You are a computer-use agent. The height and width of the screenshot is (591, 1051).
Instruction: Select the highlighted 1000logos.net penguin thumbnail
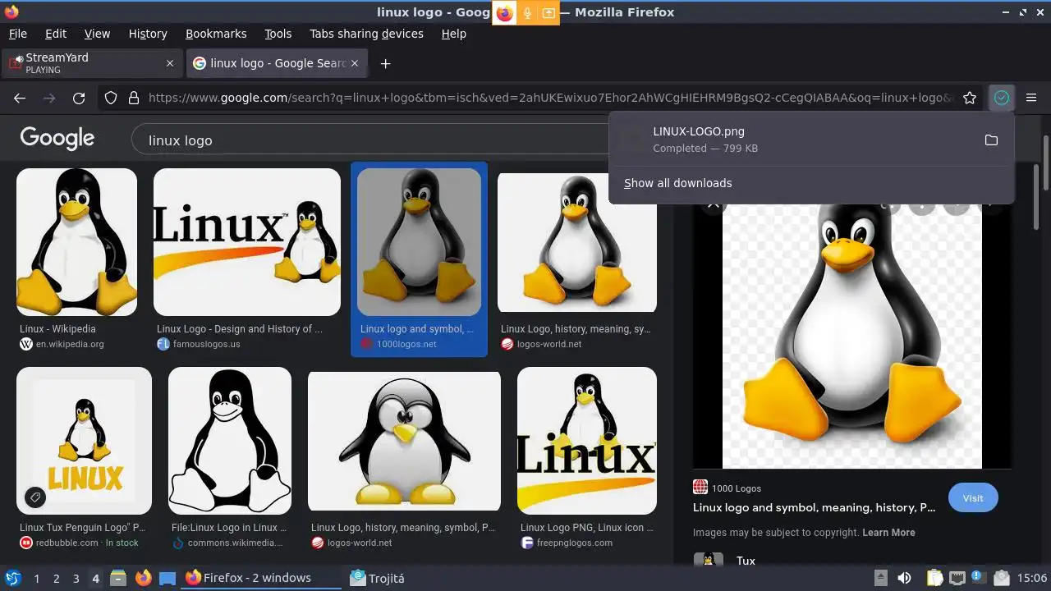click(419, 242)
